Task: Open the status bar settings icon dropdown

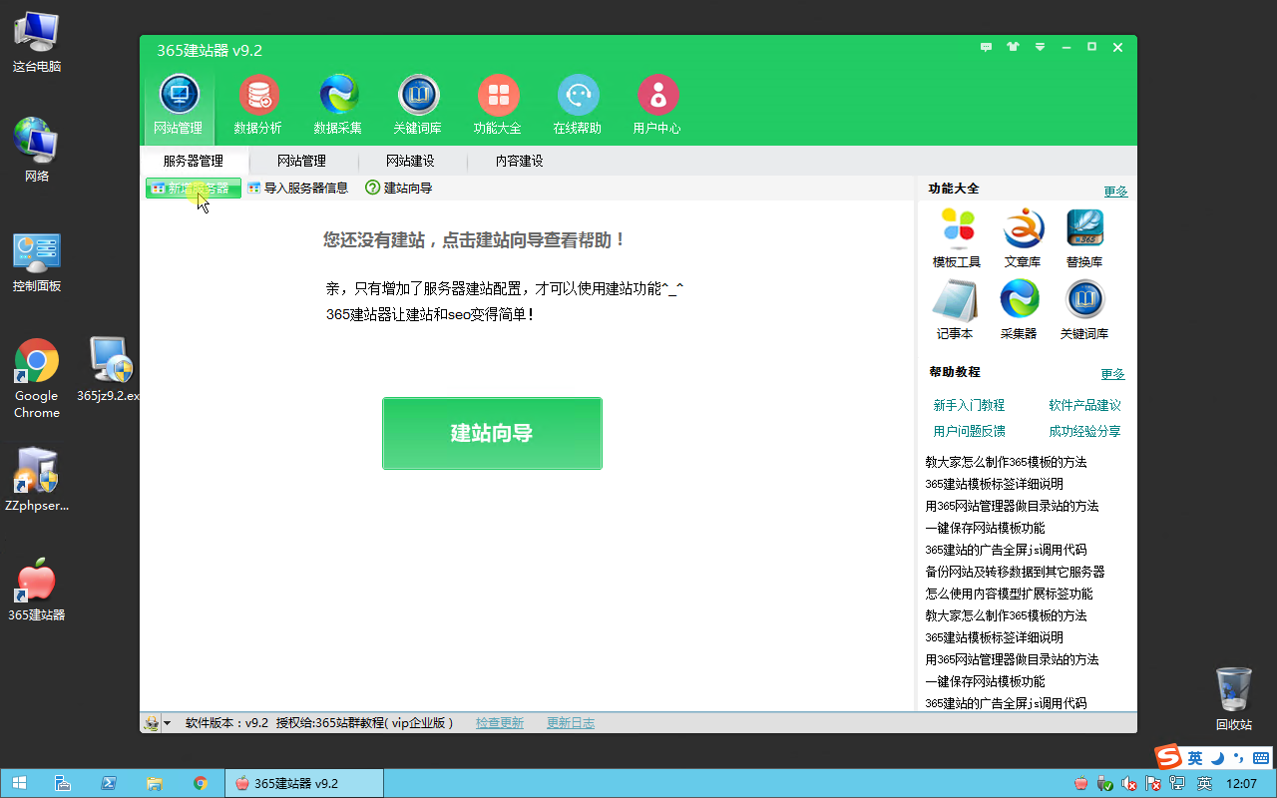Action: tap(157, 723)
